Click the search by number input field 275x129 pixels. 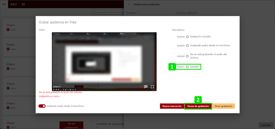tap(108, 12)
